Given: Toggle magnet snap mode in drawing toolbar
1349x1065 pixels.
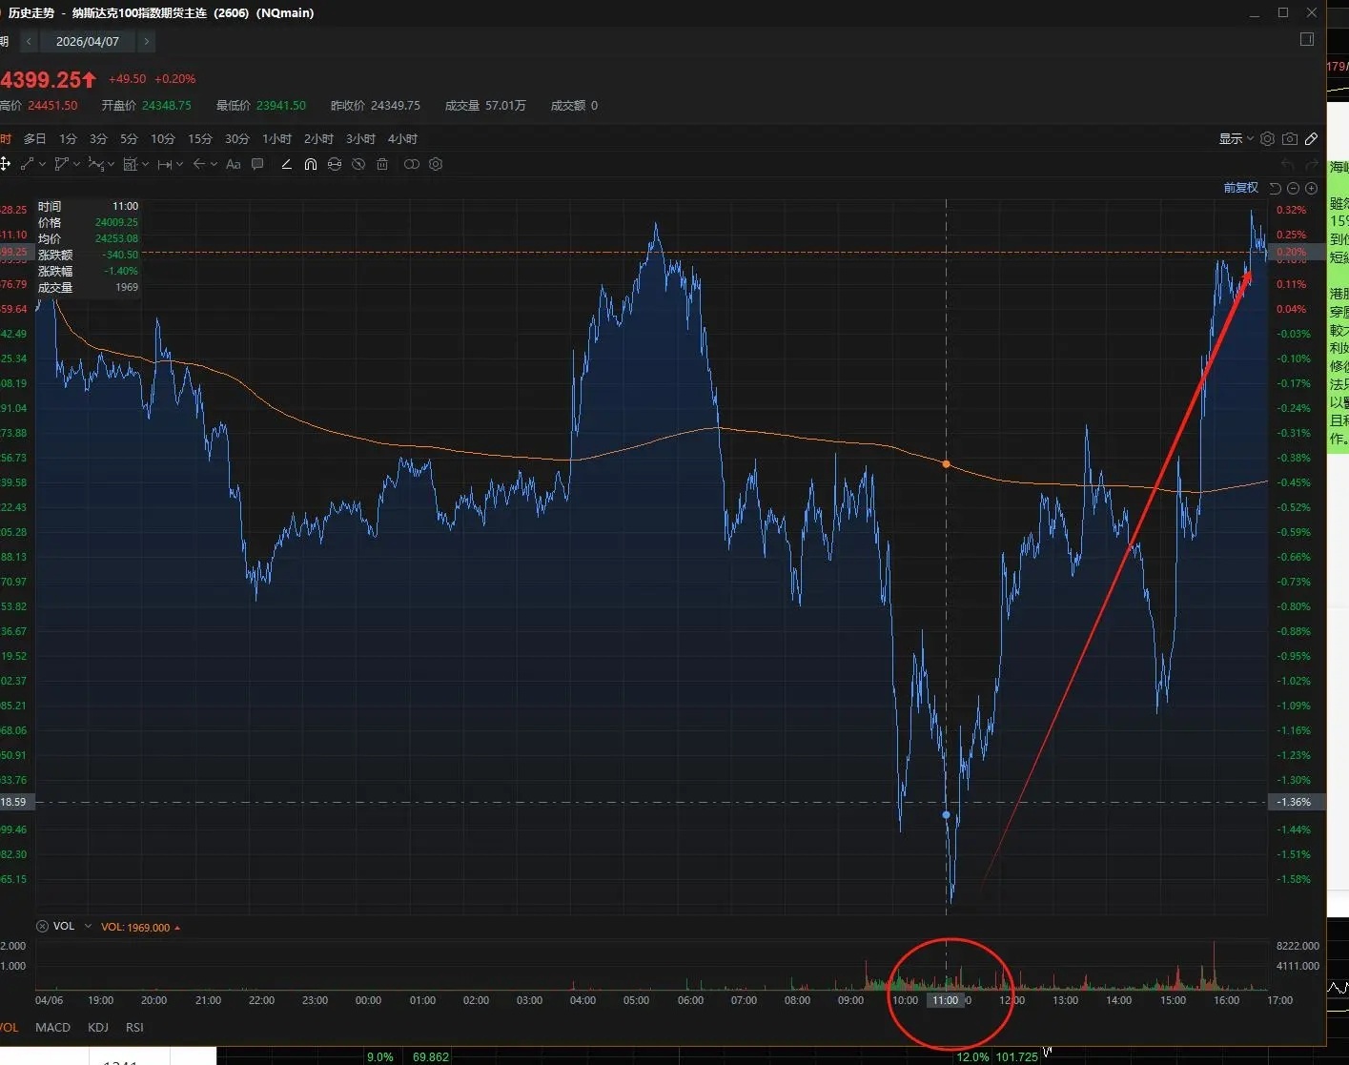Looking at the screenshot, I should tap(310, 165).
